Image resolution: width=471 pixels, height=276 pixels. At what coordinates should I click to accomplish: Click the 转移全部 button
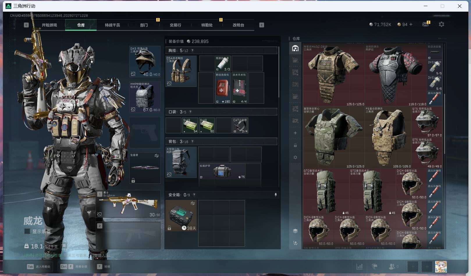(74, 266)
